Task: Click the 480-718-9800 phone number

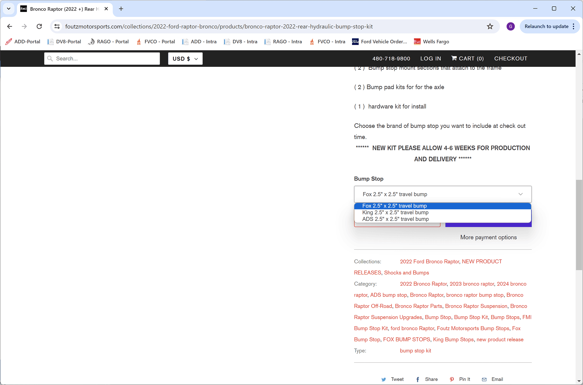Action: click(x=391, y=58)
